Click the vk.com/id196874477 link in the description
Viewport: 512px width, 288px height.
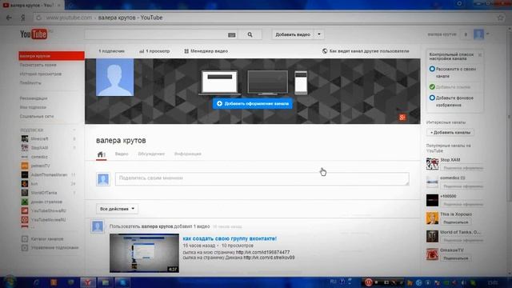point(262,252)
